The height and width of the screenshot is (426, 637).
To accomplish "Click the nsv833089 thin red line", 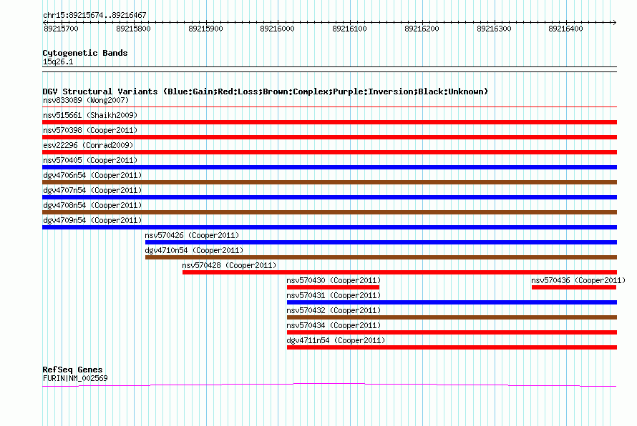I will (x=329, y=107).
